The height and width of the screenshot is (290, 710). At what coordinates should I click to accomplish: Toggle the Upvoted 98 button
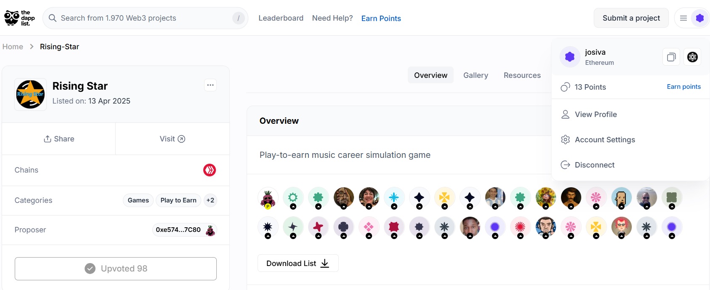116,269
